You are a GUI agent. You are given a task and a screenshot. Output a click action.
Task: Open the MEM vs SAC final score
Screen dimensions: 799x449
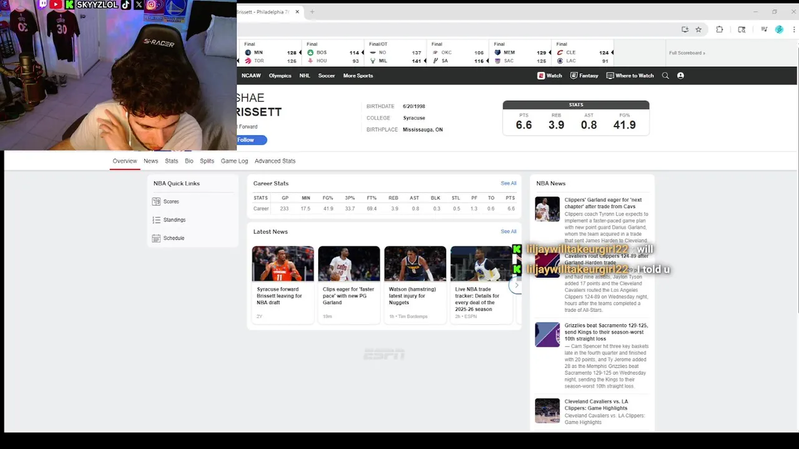click(x=520, y=53)
